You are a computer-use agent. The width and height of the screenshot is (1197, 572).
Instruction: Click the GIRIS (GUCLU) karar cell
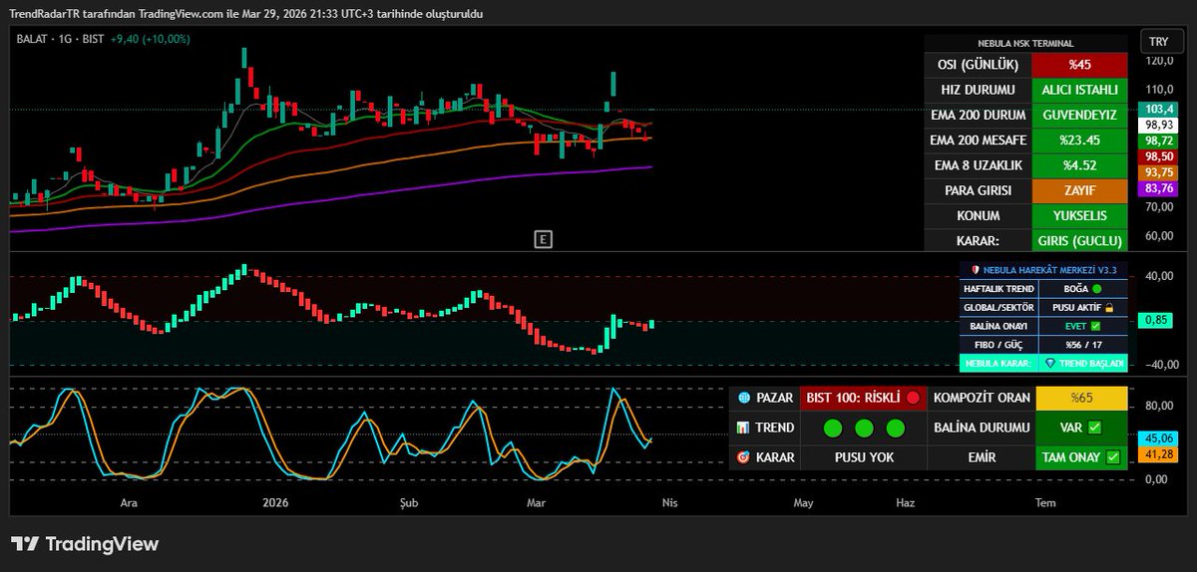pos(1079,240)
